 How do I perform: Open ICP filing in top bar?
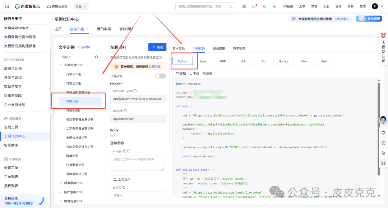coord(287,6)
